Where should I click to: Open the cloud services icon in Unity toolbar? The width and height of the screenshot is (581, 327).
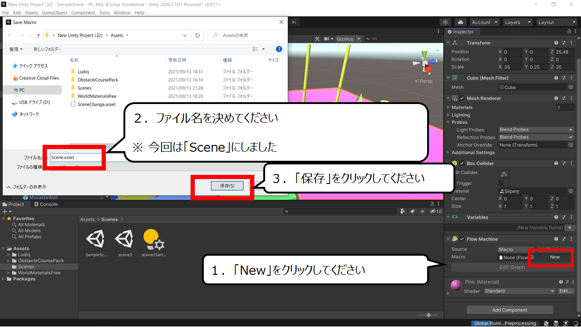pyautogui.click(x=461, y=22)
